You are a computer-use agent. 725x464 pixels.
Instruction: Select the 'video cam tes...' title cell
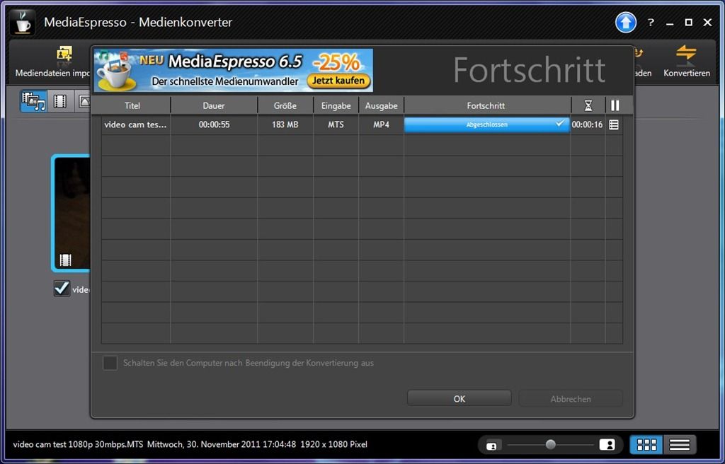136,124
